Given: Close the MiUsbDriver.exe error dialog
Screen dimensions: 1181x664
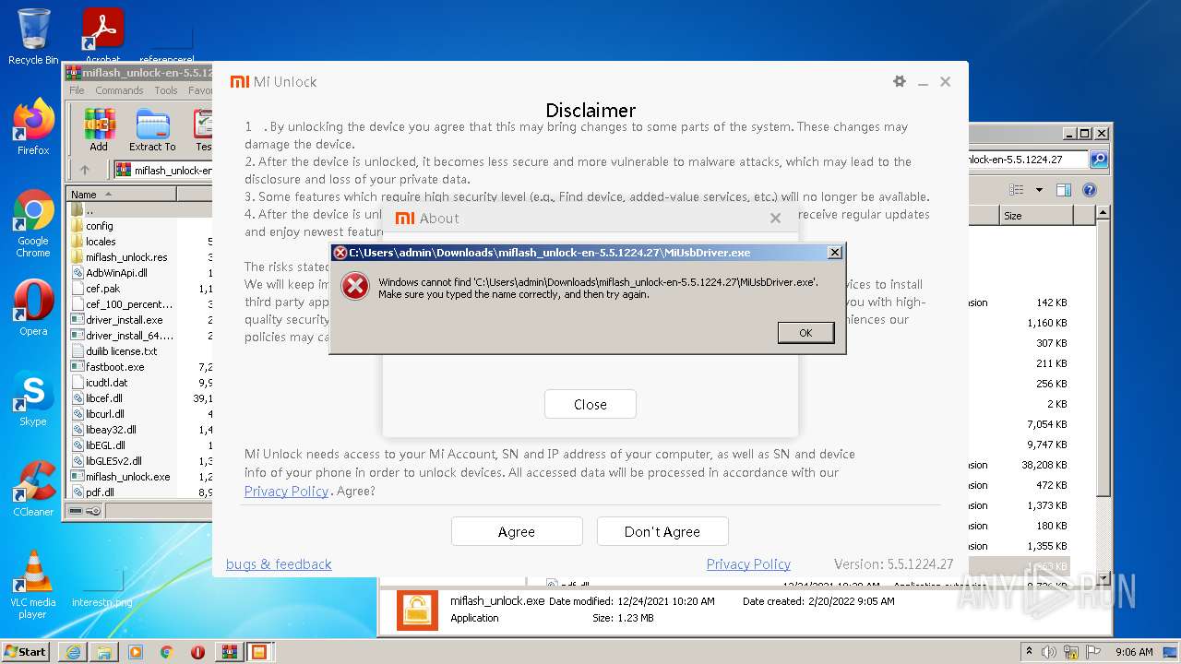Looking at the screenshot, I should coord(834,252).
